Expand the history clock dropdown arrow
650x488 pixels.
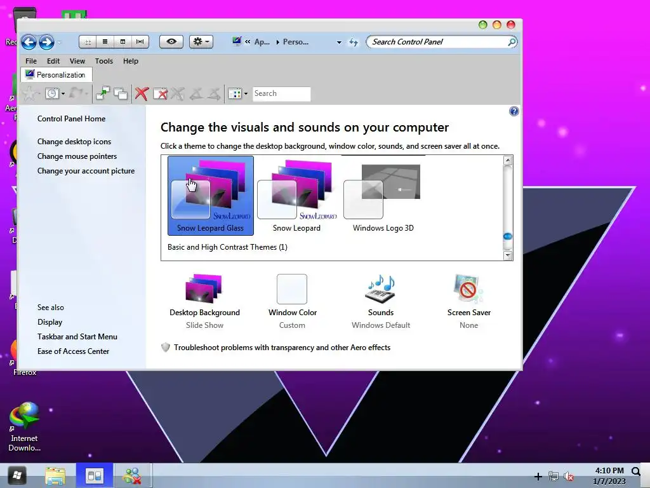63,94
